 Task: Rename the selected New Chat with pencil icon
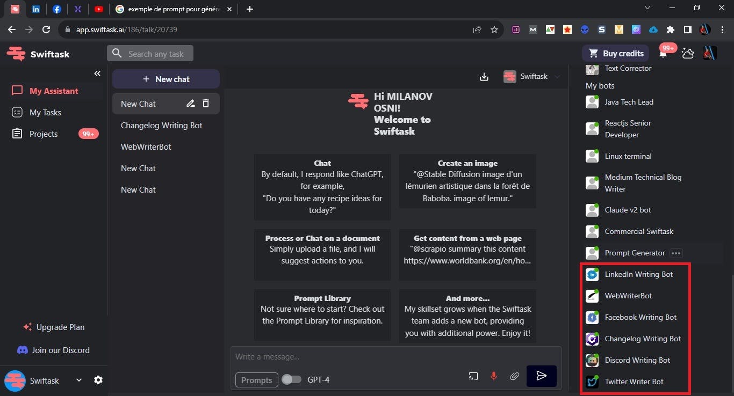[190, 104]
